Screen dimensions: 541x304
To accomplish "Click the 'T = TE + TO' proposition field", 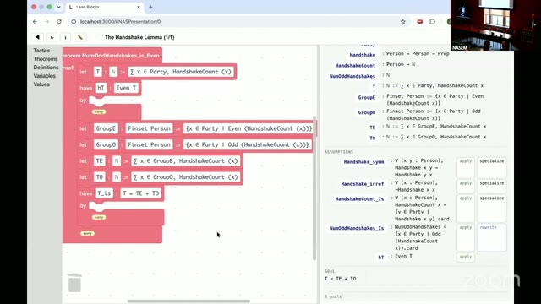I will pos(141,193).
